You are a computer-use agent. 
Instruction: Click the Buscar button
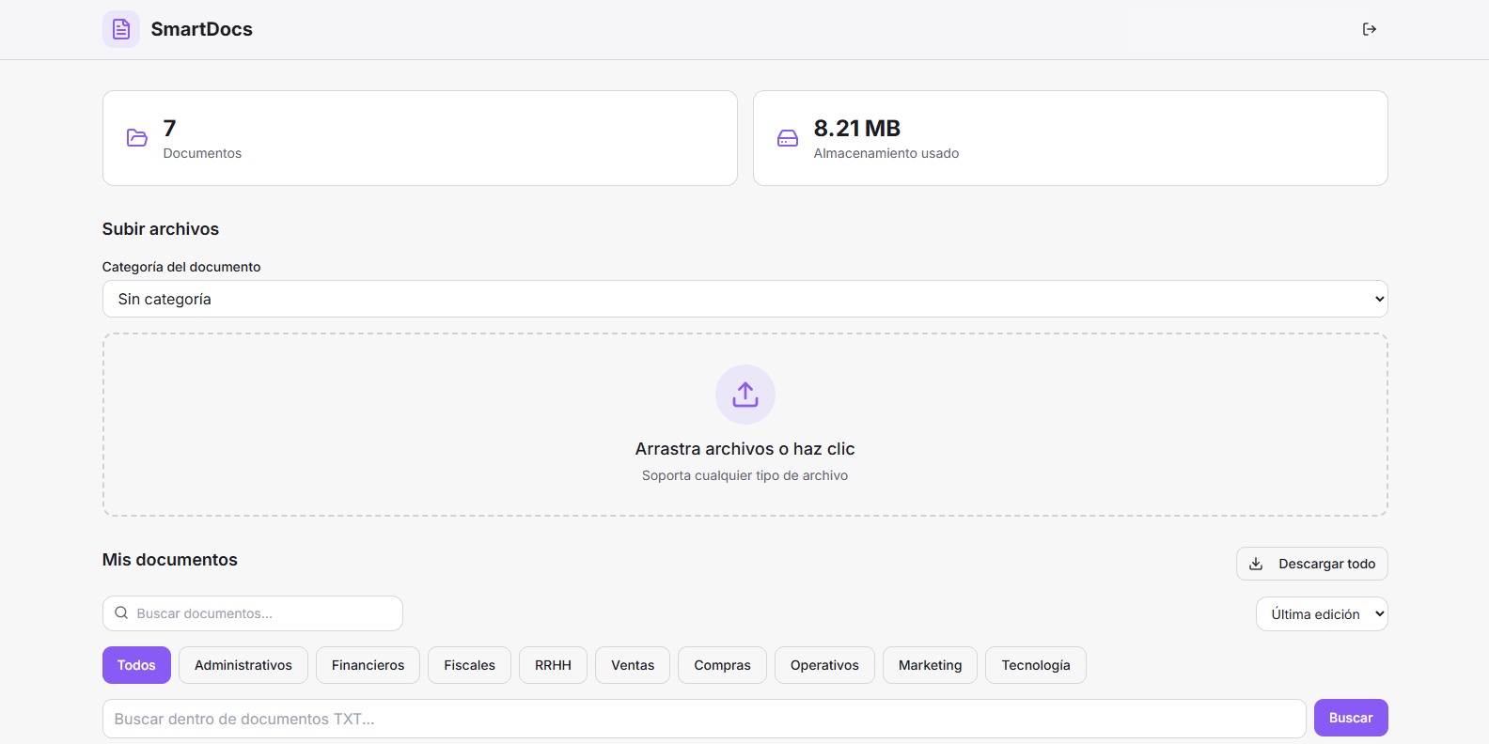[x=1351, y=718]
